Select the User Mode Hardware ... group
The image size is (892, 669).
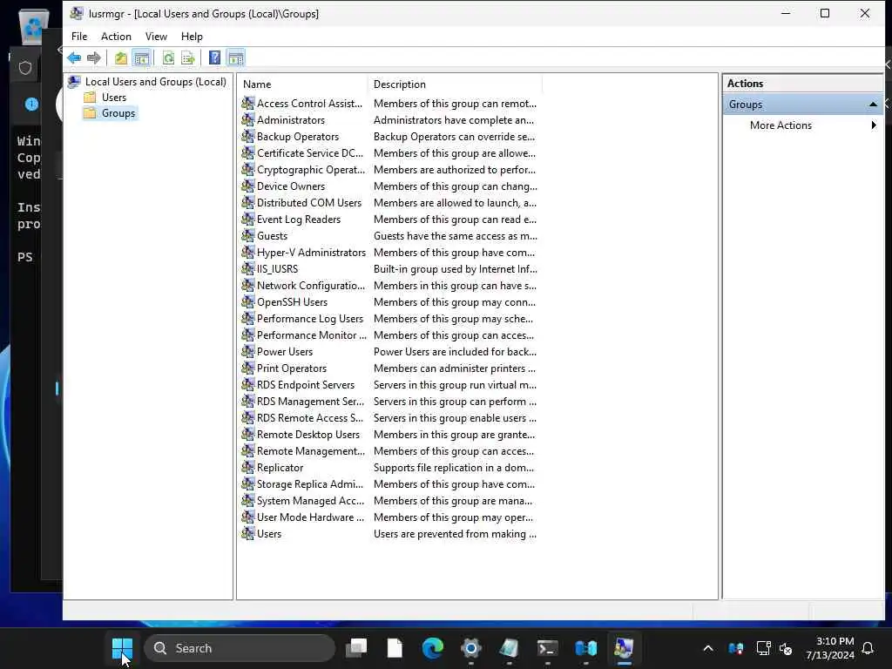click(x=310, y=517)
